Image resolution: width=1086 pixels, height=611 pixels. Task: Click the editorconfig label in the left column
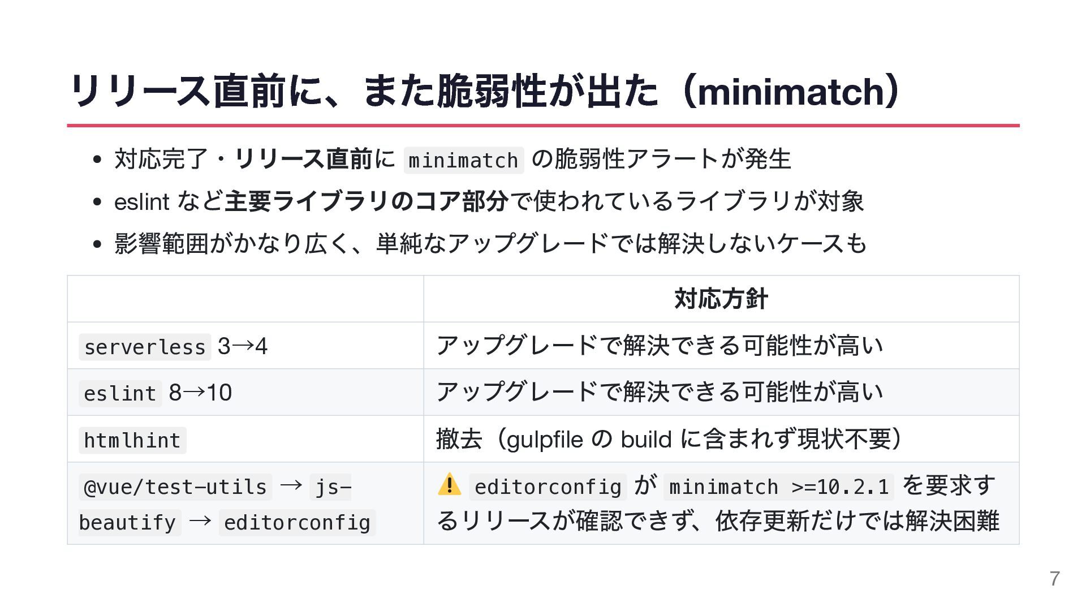pos(298,522)
